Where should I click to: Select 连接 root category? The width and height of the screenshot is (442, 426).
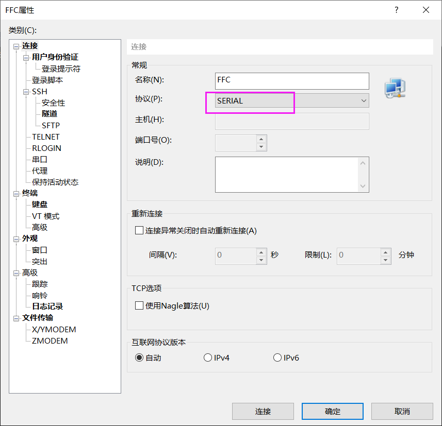(x=30, y=46)
